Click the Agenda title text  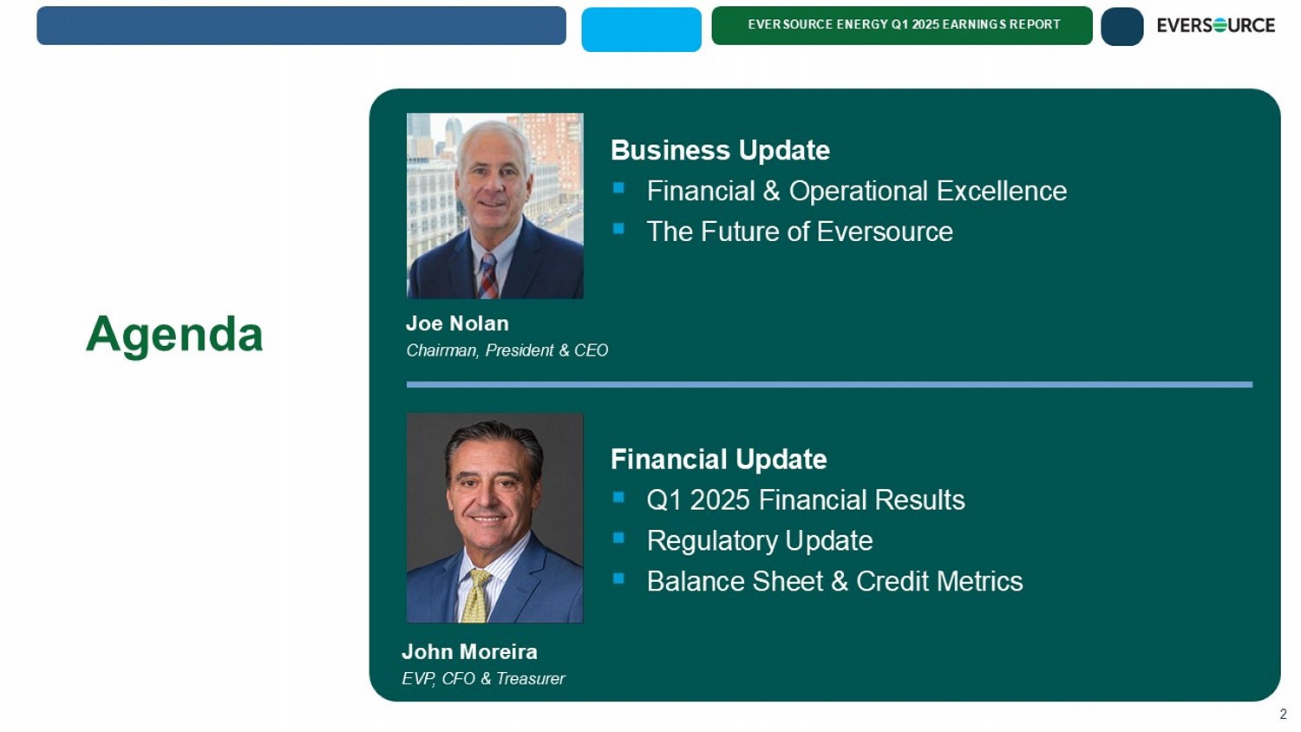(174, 334)
